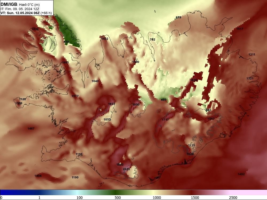
Task: Click the 1196 height label
Action: pyautogui.click(x=79, y=154)
